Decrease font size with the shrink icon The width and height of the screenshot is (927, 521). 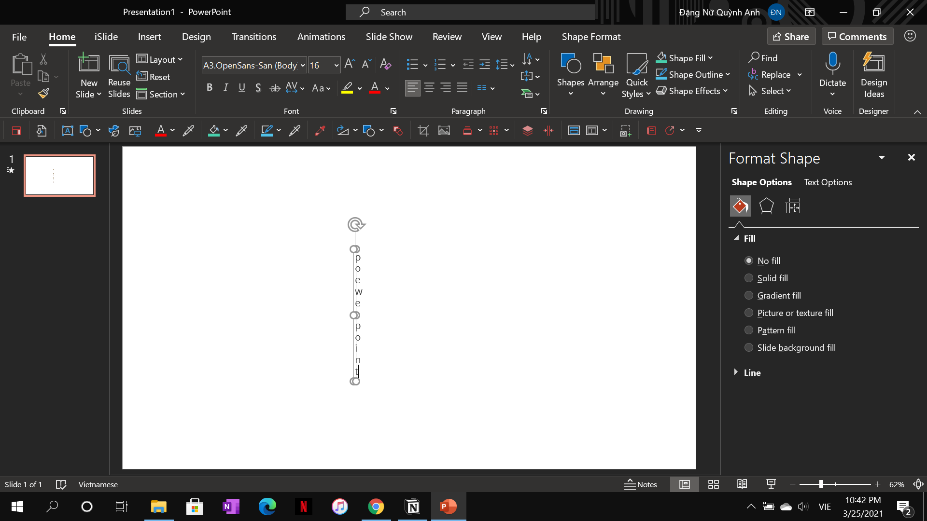coord(366,64)
